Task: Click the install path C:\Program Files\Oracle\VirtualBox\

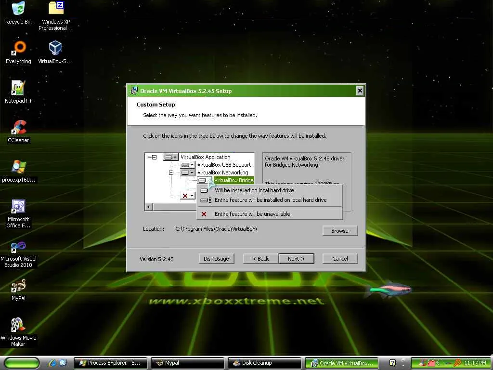Action: pyautogui.click(x=216, y=229)
